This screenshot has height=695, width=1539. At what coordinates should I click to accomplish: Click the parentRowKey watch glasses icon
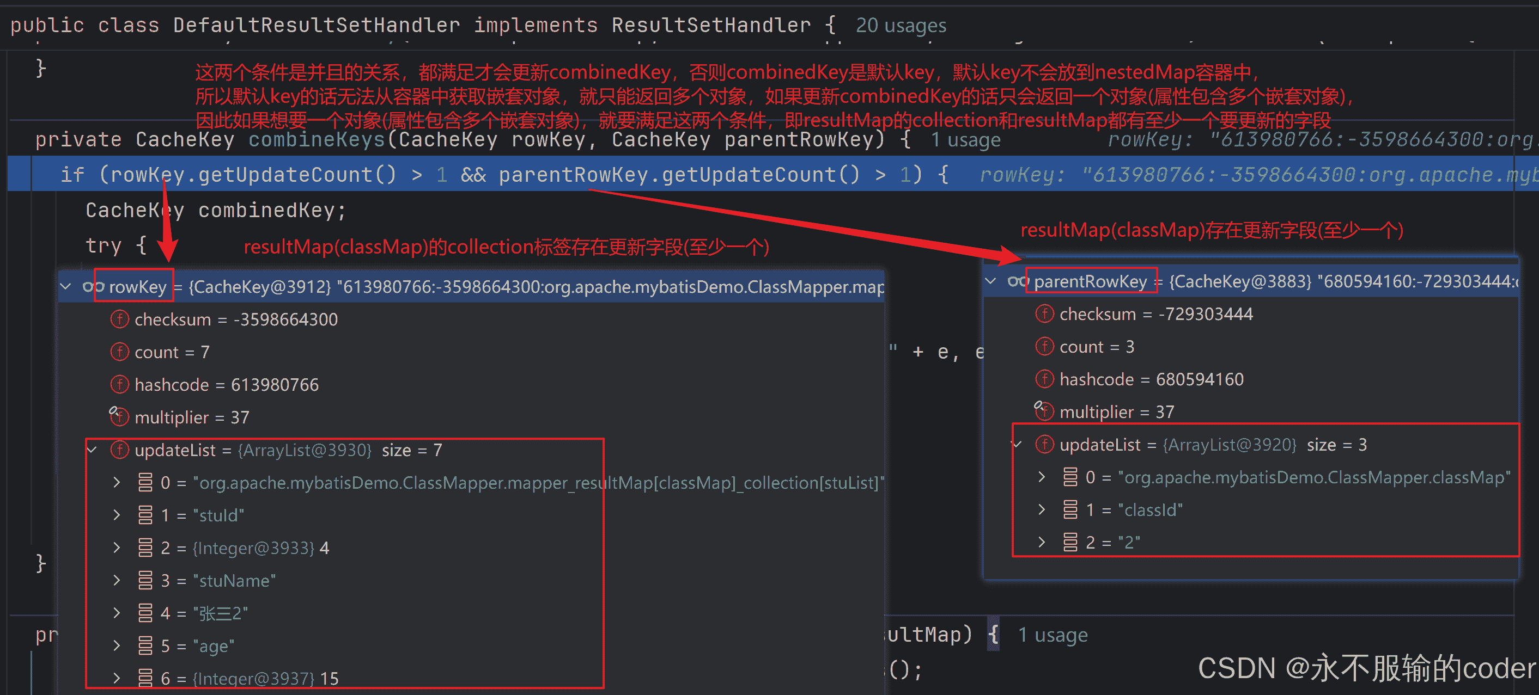[x=1018, y=281]
